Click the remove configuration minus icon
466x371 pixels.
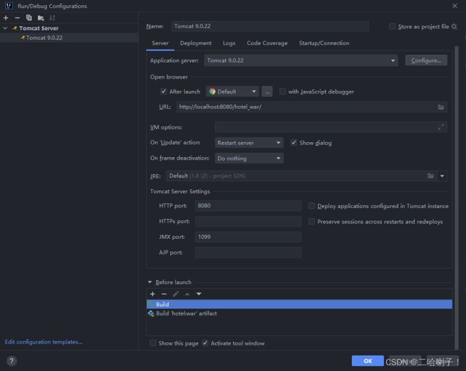pyautogui.click(x=17, y=18)
